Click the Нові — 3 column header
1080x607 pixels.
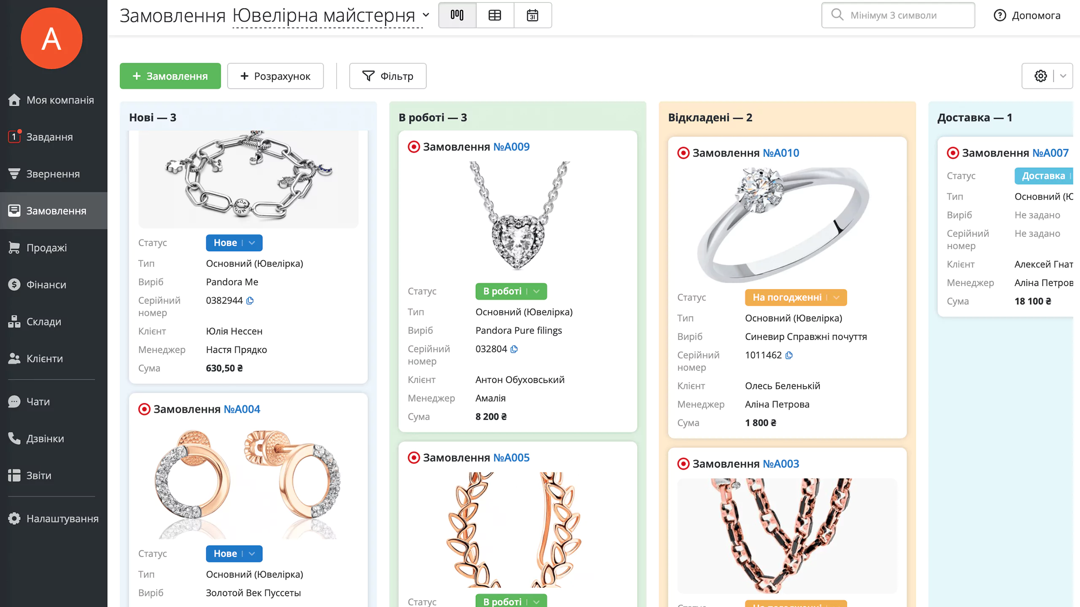click(153, 118)
